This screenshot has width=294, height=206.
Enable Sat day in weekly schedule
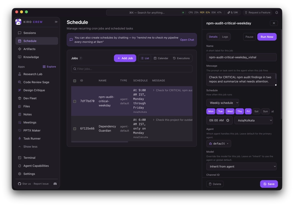256,111
